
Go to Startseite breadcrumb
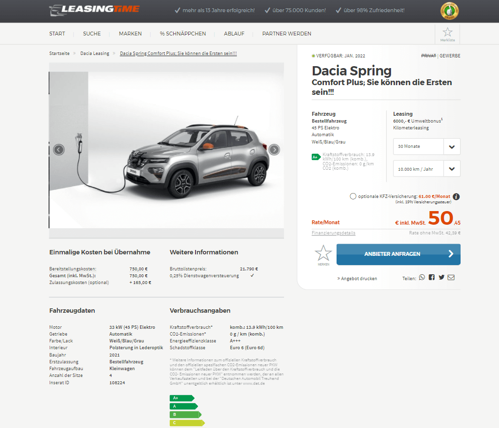pyautogui.click(x=59, y=53)
